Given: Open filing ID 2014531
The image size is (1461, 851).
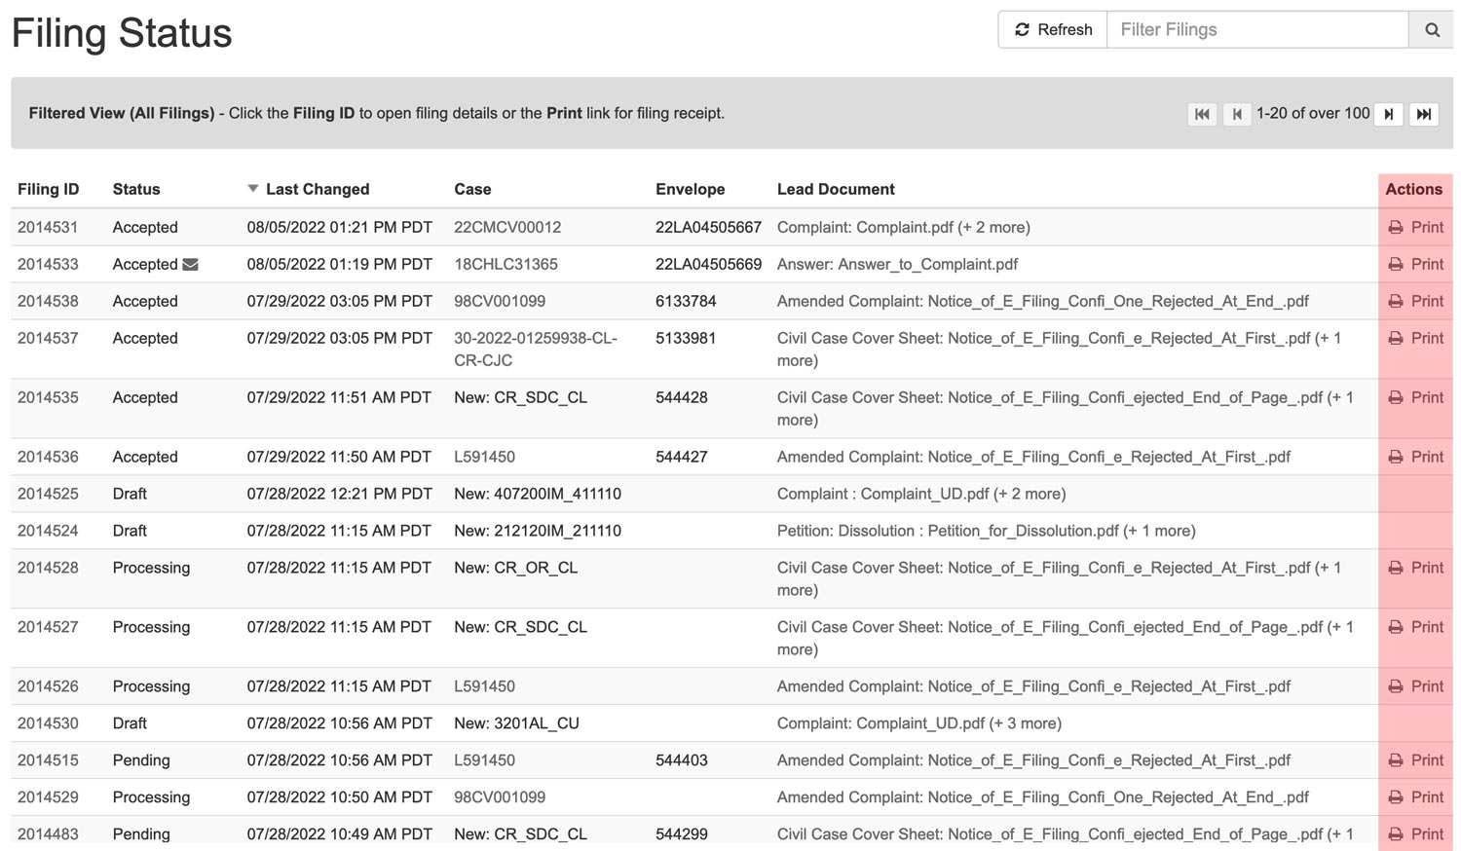Looking at the screenshot, I should point(48,227).
